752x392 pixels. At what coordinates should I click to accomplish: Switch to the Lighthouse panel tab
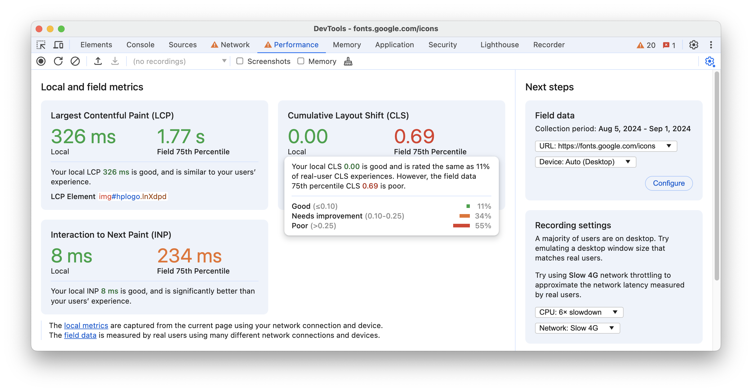tap(499, 44)
